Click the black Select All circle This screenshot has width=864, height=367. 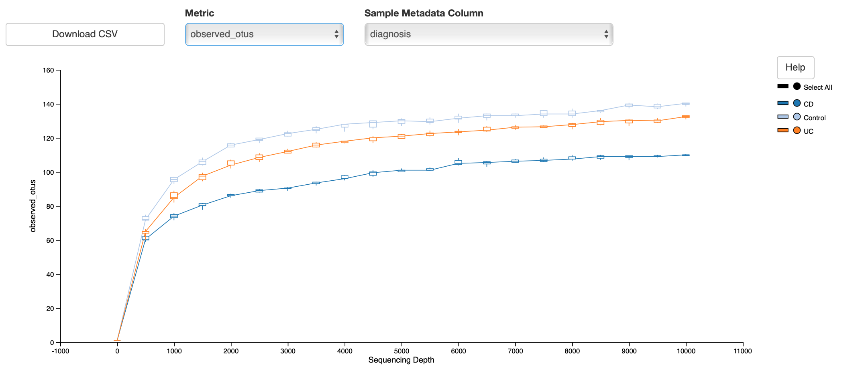[x=797, y=86]
